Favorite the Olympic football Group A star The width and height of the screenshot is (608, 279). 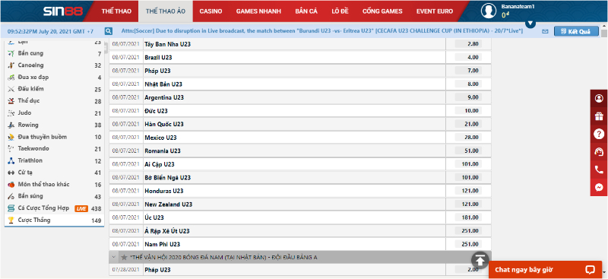(x=124, y=257)
